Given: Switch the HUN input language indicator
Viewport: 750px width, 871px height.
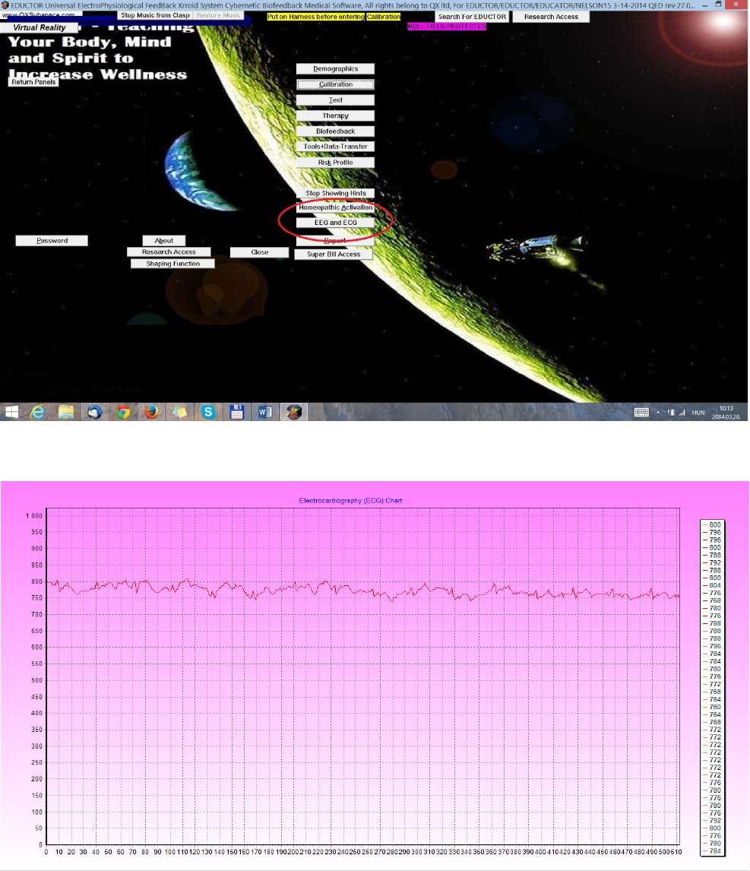Looking at the screenshot, I should (698, 413).
